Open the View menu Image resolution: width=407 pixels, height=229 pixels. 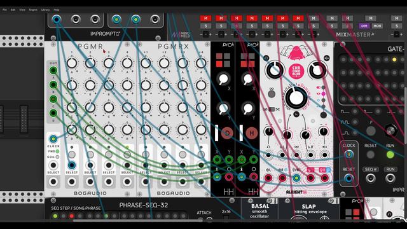click(x=22, y=10)
